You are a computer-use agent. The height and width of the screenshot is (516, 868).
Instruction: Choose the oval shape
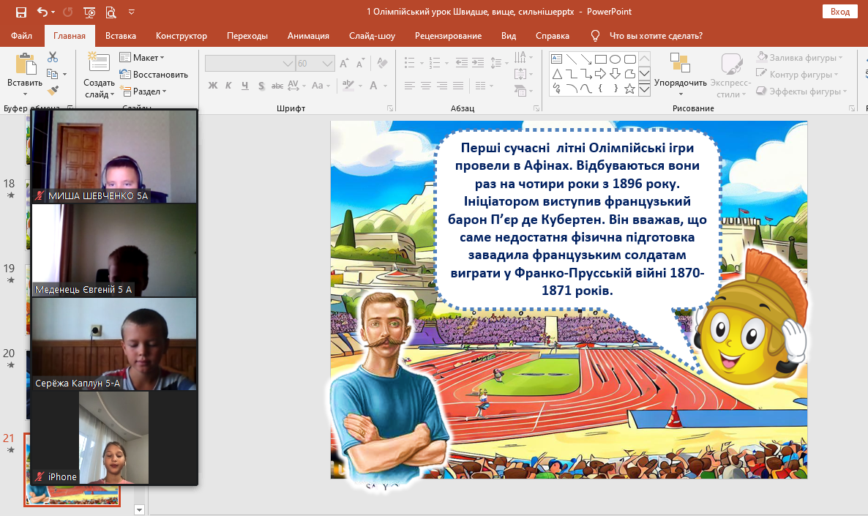[x=615, y=59]
